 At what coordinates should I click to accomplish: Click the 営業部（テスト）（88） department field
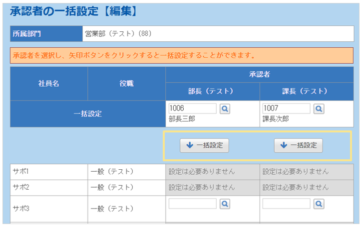[x=218, y=34]
